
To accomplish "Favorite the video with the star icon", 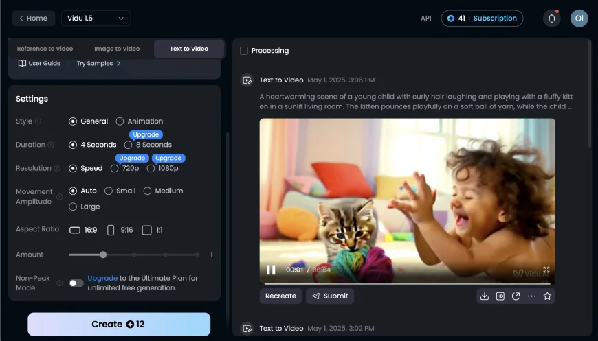I will tap(547, 296).
